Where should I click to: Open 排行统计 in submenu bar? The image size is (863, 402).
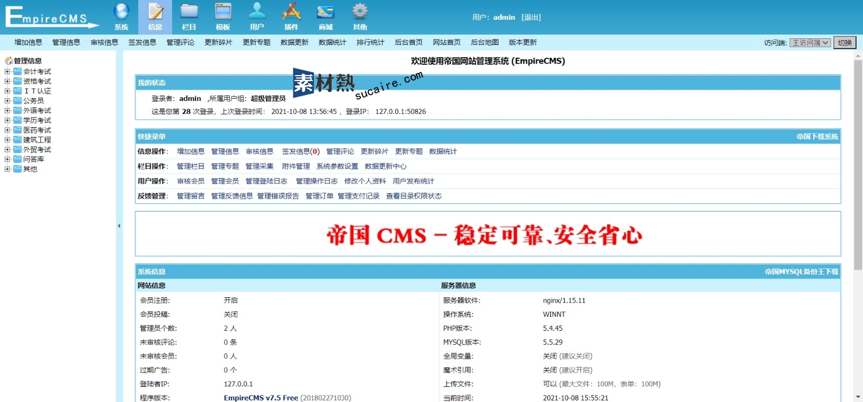point(371,42)
